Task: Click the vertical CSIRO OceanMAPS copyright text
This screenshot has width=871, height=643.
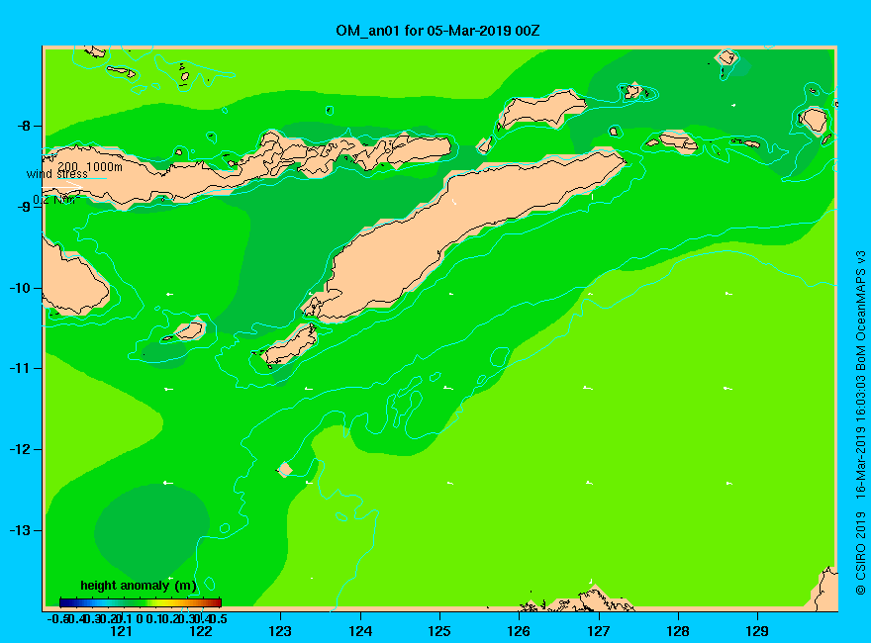Action: (860, 422)
